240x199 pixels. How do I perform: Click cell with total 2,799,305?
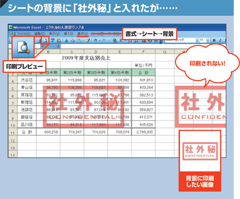coord(143,132)
